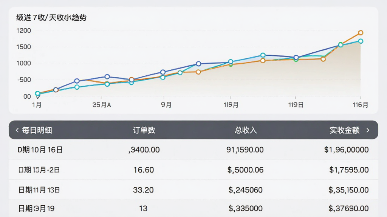The image size is (387, 217).
Task: Select the 订单数 column header
Action: point(144,130)
